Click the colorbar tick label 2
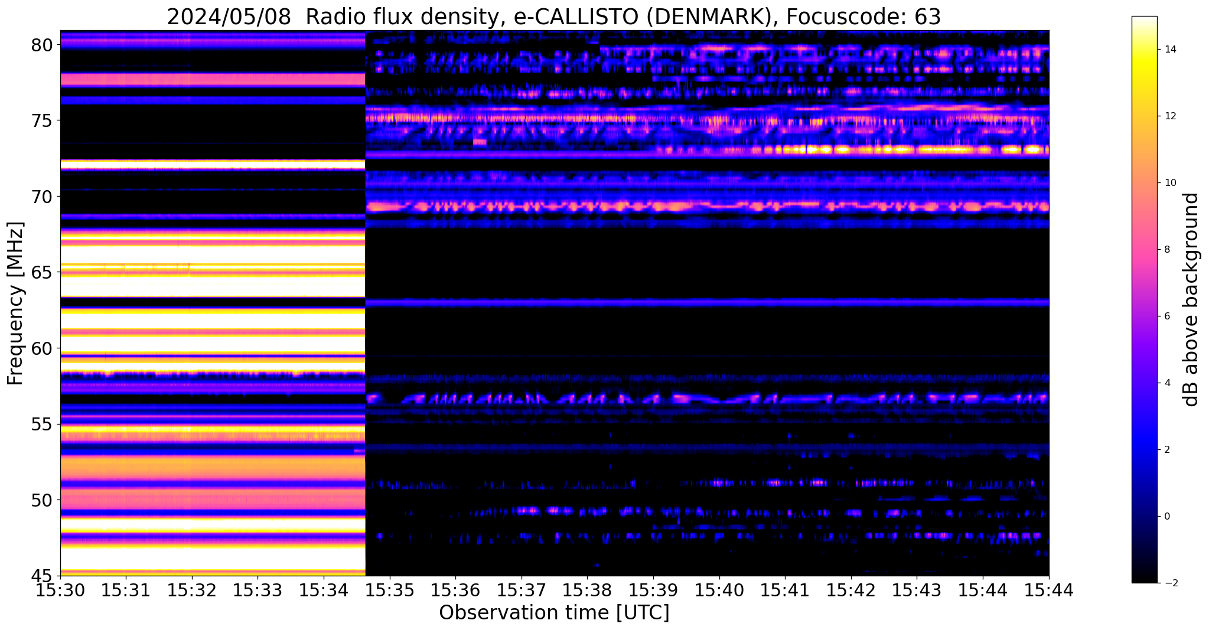Image resolution: width=1209 pixels, height=630 pixels. point(1166,449)
